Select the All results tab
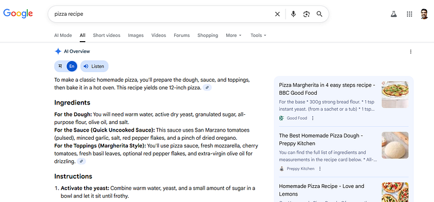This screenshot has width=434, height=202. pyautogui.click(x=82, y=35)
